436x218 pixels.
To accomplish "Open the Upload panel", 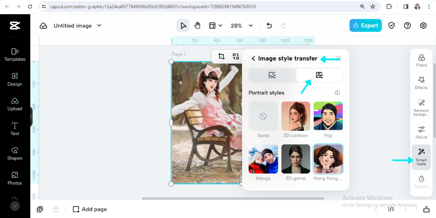I will pyautogui.click(x=15, y=104).
